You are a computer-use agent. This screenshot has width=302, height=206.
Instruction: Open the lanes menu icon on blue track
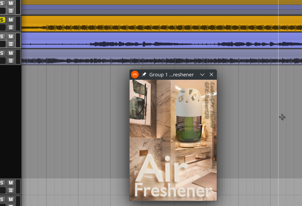click(x=11, y=44)
